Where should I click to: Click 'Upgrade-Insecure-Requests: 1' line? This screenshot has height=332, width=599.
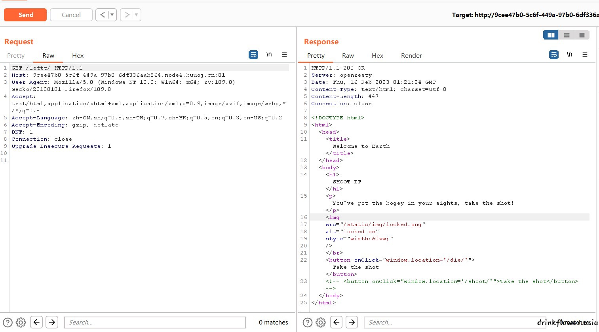pyautogui.click(x=61, y=146)
